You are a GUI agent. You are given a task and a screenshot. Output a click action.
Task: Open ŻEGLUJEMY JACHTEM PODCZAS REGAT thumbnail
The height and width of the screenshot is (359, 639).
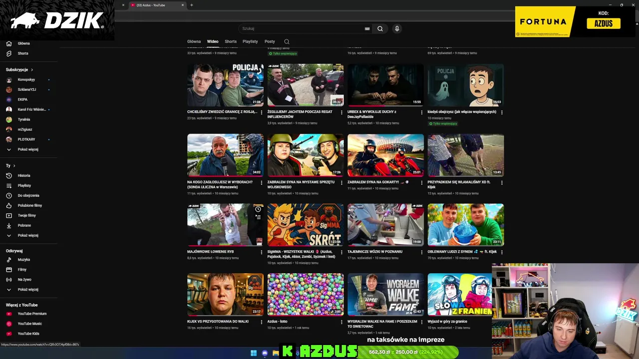306,85
